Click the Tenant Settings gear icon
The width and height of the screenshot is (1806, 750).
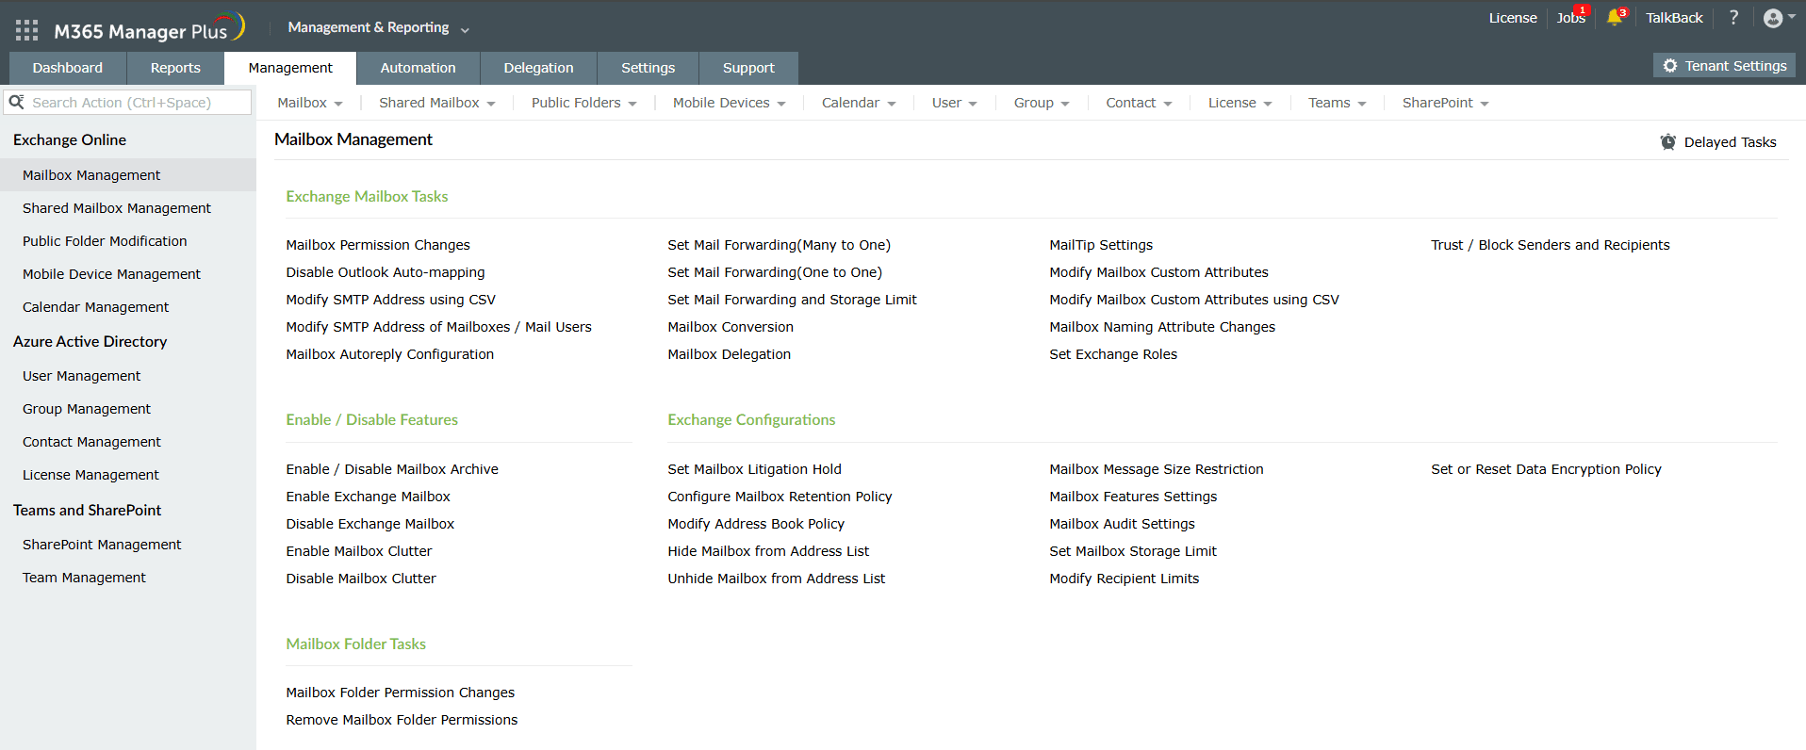coord(1670,66)
